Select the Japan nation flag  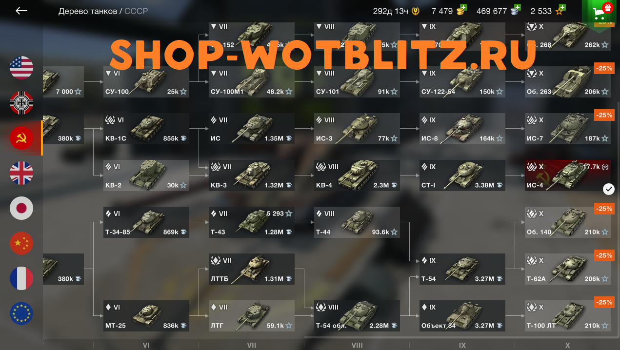pyautogui.click(x=21, y=208)
